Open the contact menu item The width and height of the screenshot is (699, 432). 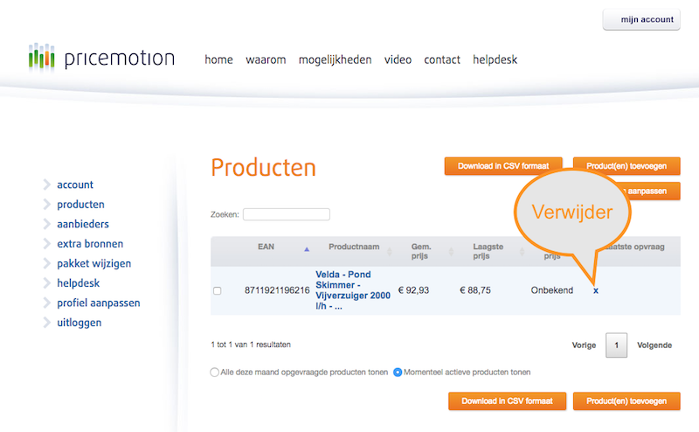(442, 59)
